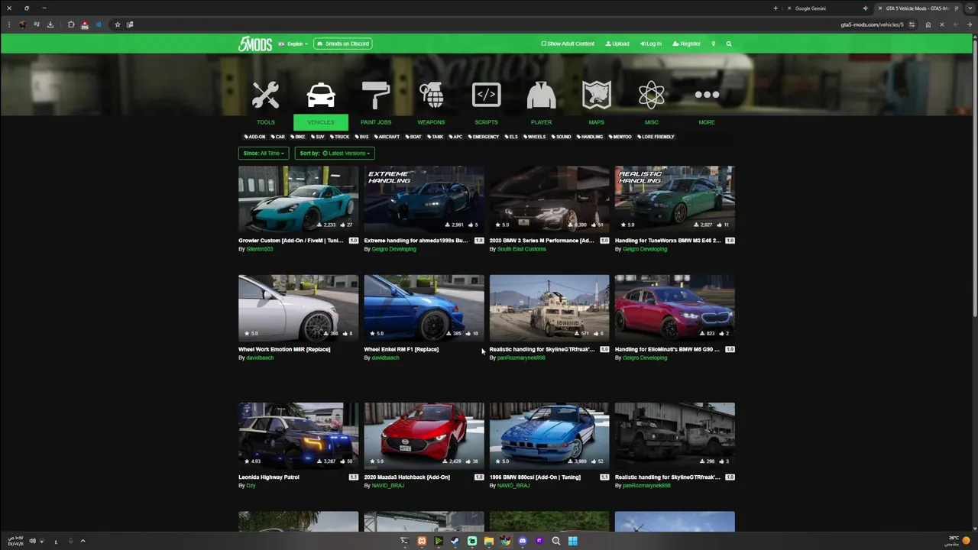Open 1996 BMW 850csi thumbnail
The height and width of the screenshot is (550, 978).
pos(549,435)
